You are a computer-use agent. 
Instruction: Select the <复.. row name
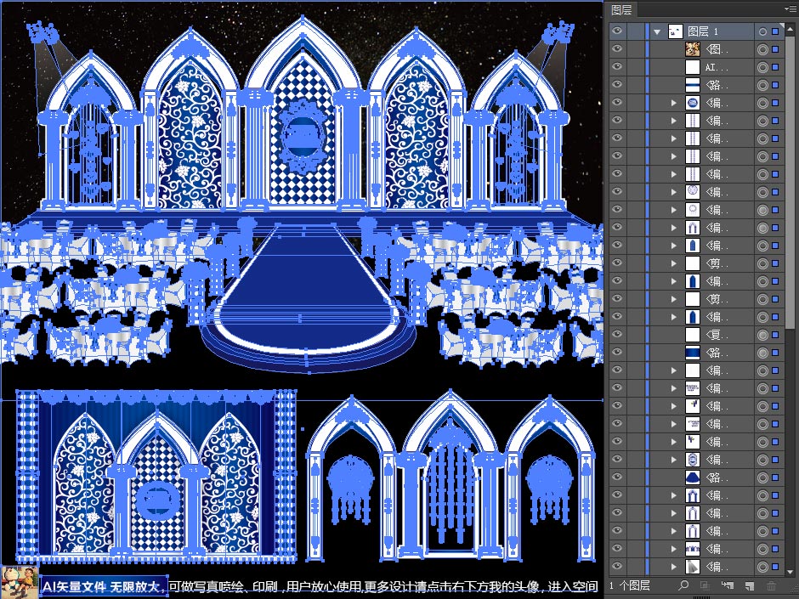pos(717,335)
